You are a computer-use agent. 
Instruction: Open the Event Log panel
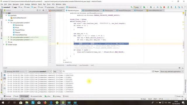[x=179, y=96]
